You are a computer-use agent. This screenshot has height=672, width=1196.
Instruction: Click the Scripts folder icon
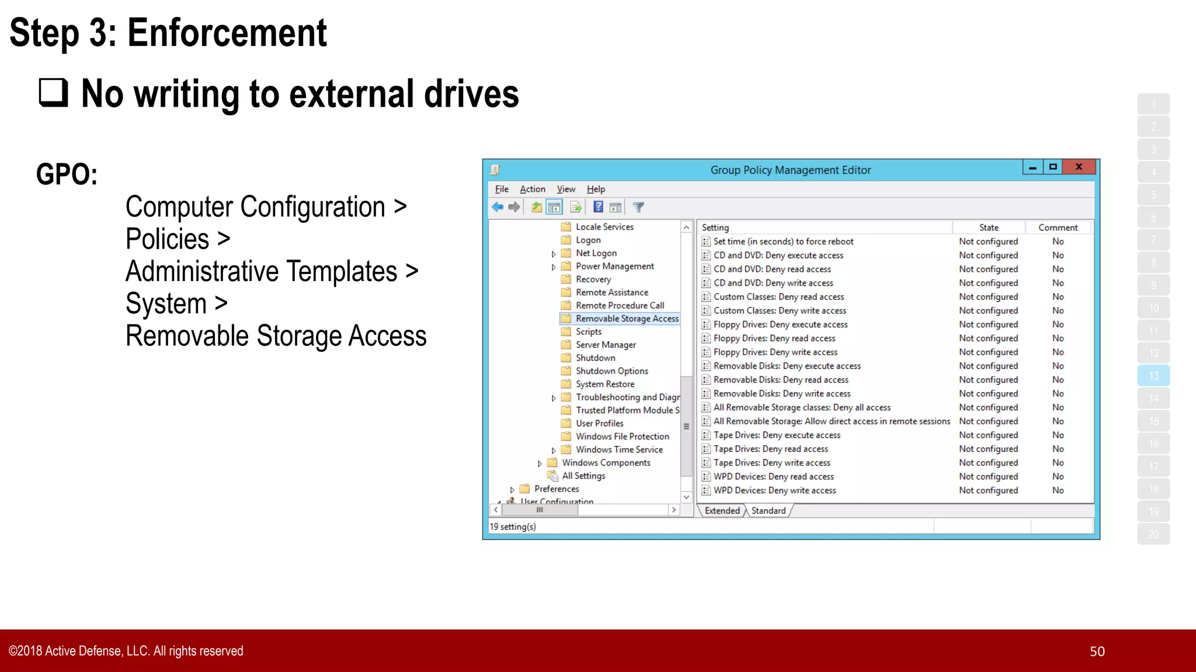pos(566,332)
